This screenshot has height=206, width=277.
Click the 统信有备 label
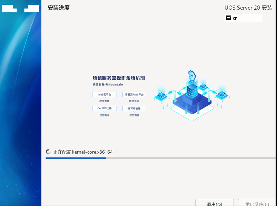pos(134,115)
